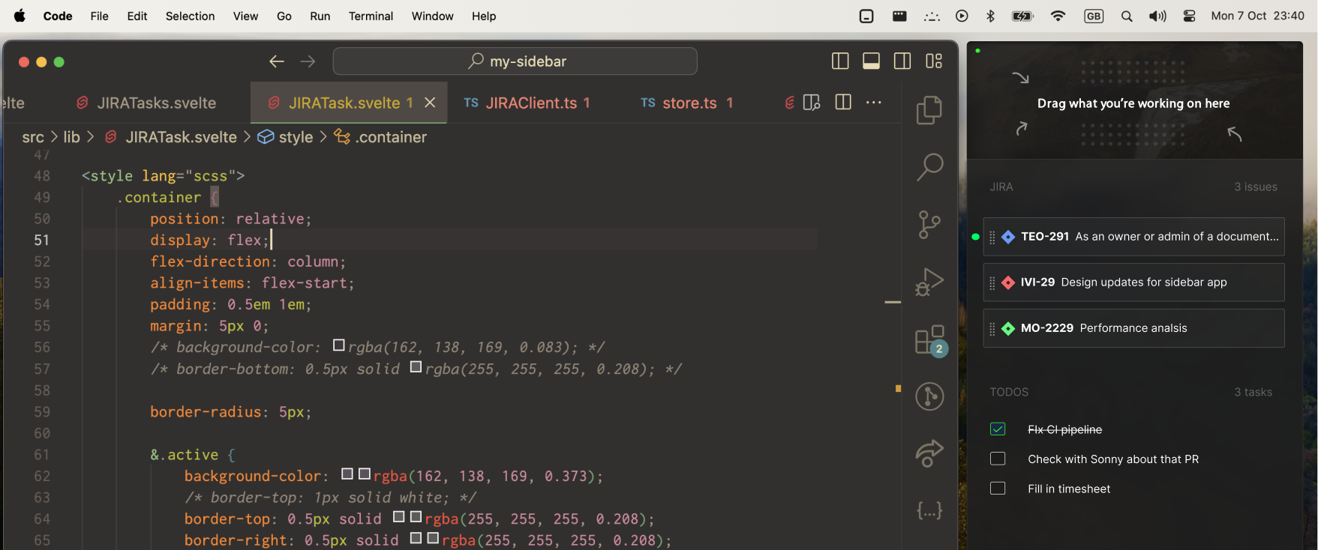Open preview to the side icon
Screen dimensions: 1318x550
(812, 103)
